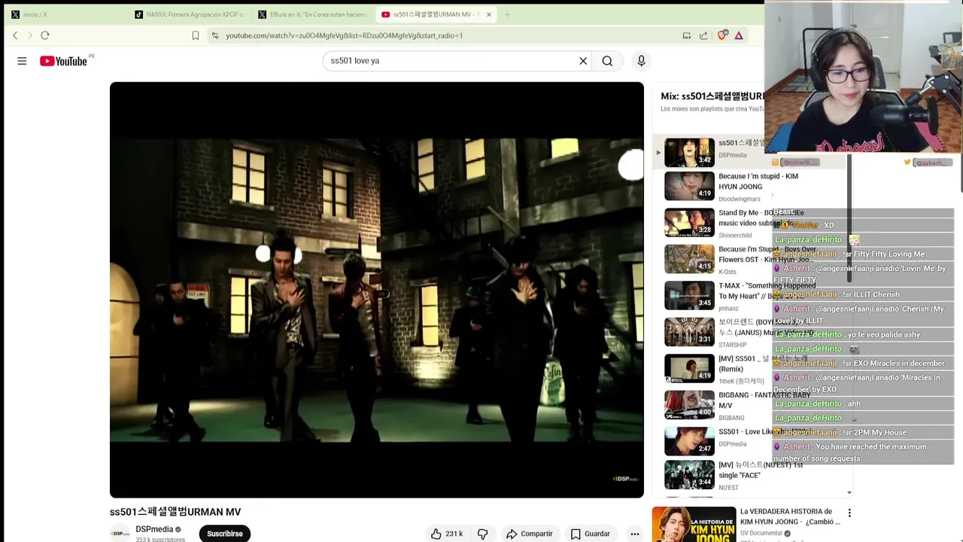Click the video title ss501 URMAN MV

175,512
